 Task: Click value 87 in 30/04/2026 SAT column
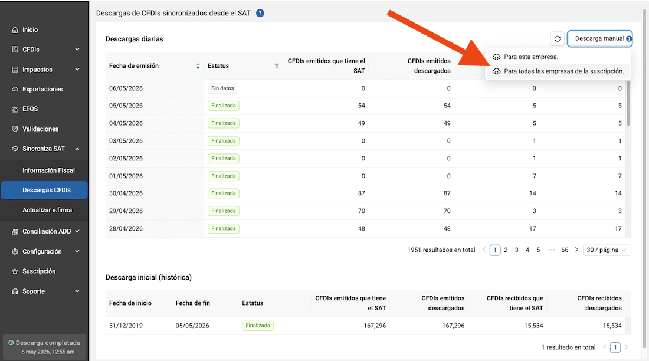tap(361, 193)
